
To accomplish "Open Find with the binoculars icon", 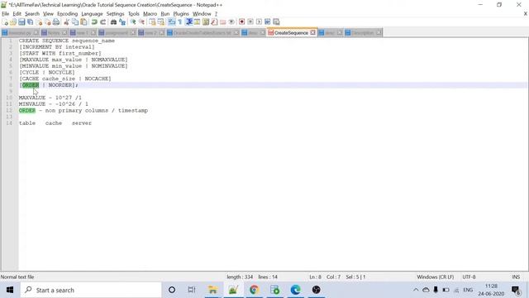I will coord(113,22).
